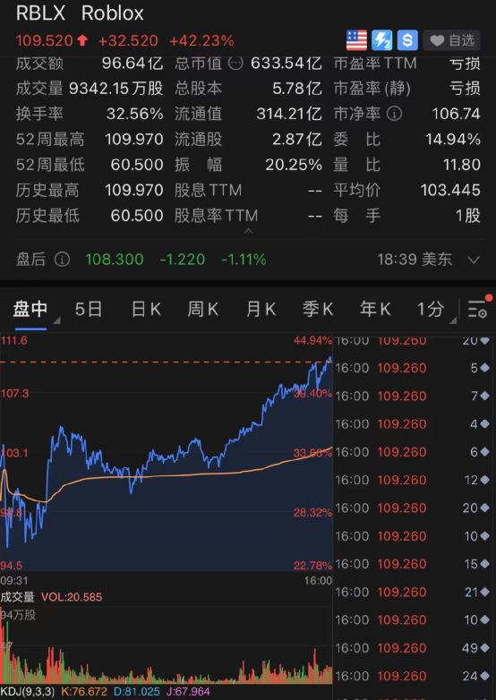Tap the J:67.964 indicator value
The height and width of the screenshot is (700, 496).
pyautogui.click(x=186, y=692)
